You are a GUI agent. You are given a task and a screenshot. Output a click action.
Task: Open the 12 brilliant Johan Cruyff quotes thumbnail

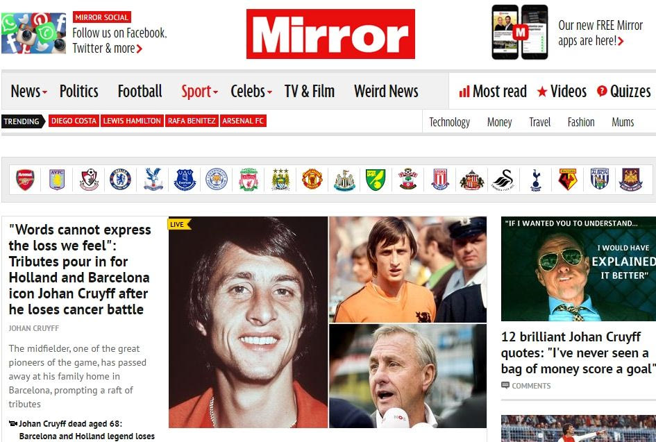tap(579, 269)
